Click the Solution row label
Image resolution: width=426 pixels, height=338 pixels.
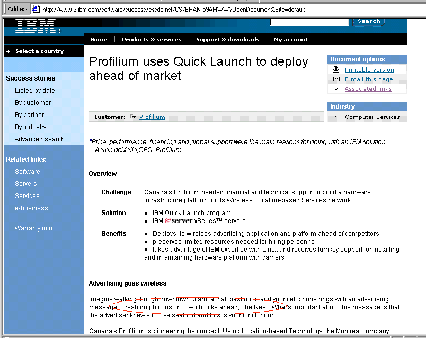point(113,213)
